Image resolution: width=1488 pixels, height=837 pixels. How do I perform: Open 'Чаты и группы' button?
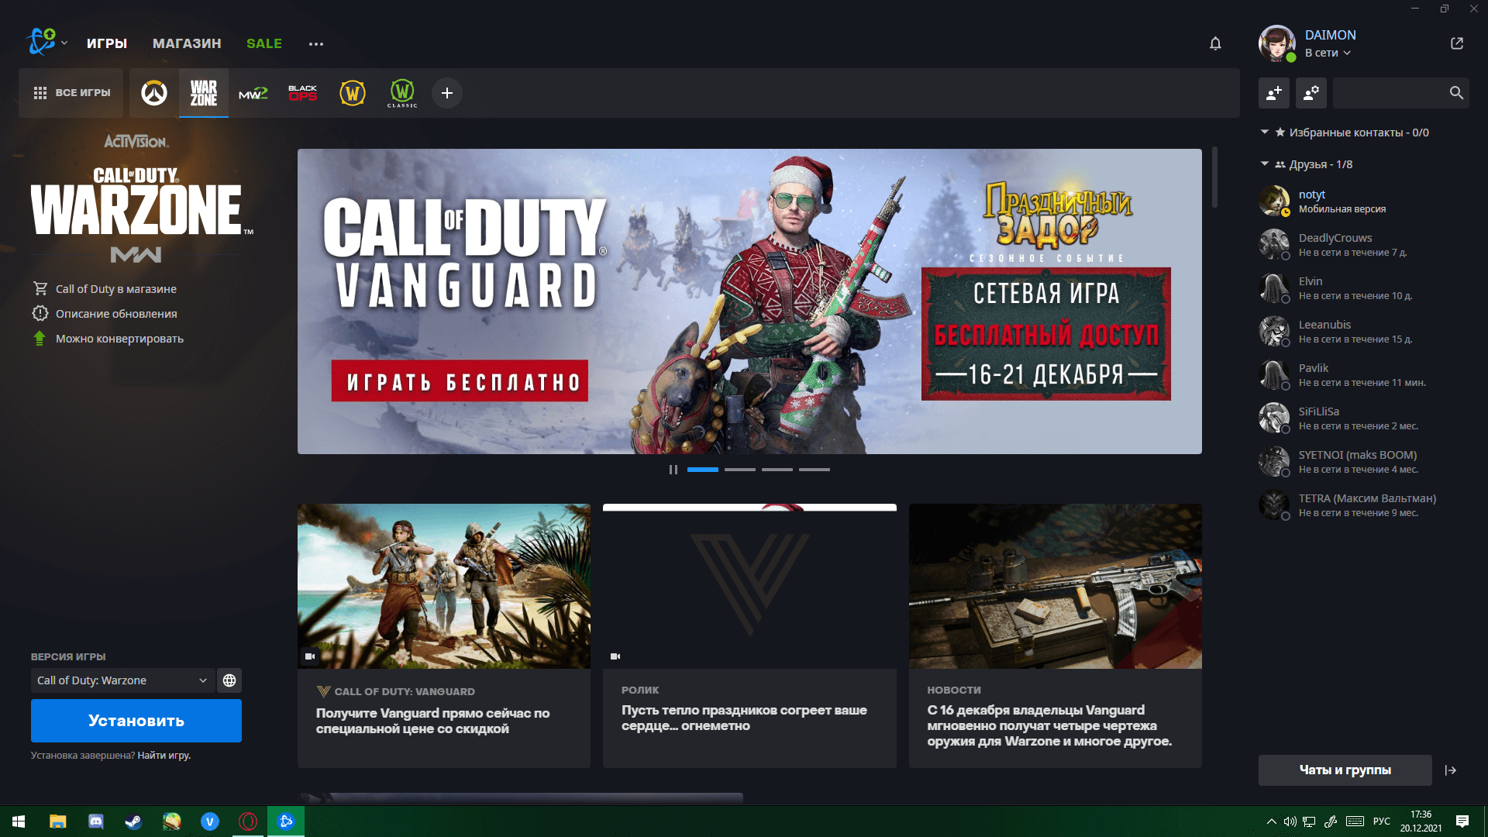(1345, 770)
